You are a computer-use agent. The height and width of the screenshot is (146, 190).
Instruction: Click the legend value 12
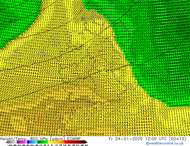point(56,145)
